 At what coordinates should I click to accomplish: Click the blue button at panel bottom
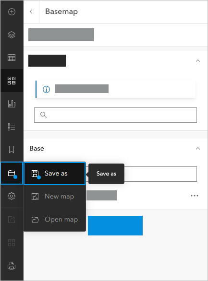pyautogui.click(x=115, y=225)
